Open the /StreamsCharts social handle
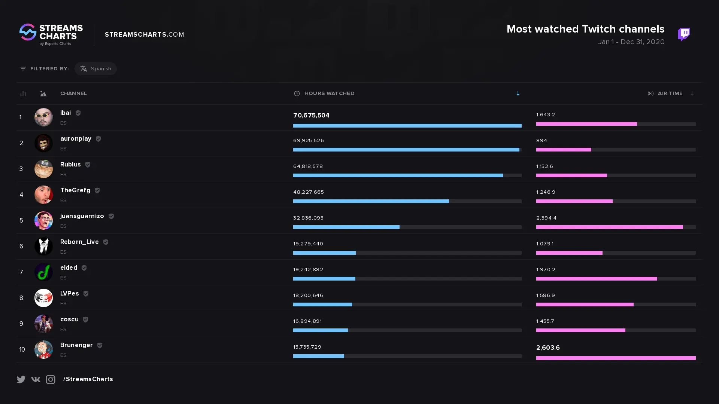719x404 pixels. pyautogui.click(x=88, y=379)
